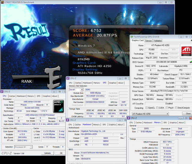Click the GPU-Z BIOS Version field
Screen dimensions: 192x164
(x=166, y=62)
